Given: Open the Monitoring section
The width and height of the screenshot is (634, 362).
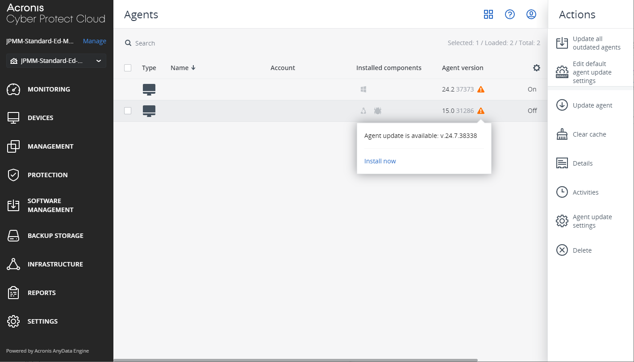Looking at the screenshot, I should coord(49,89).
